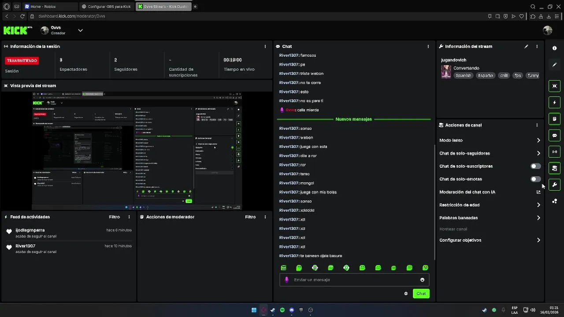Image resolution: width=564 pixels, height=317 pixels.
Task: Toggle the broadcast signal widget icon
Action: pos(554,152)
